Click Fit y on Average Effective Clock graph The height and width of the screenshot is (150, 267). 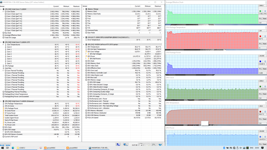coord(260,19)
